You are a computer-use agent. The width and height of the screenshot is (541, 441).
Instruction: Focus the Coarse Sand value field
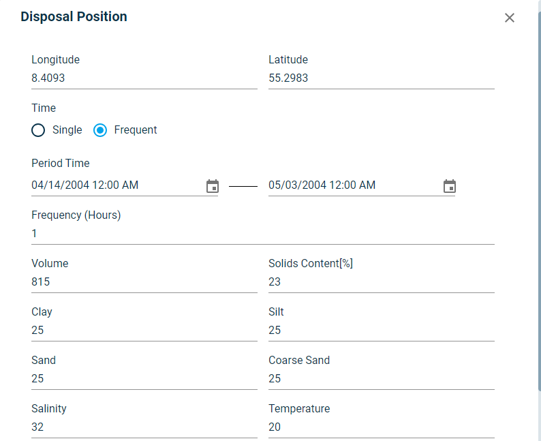point(381,379)
